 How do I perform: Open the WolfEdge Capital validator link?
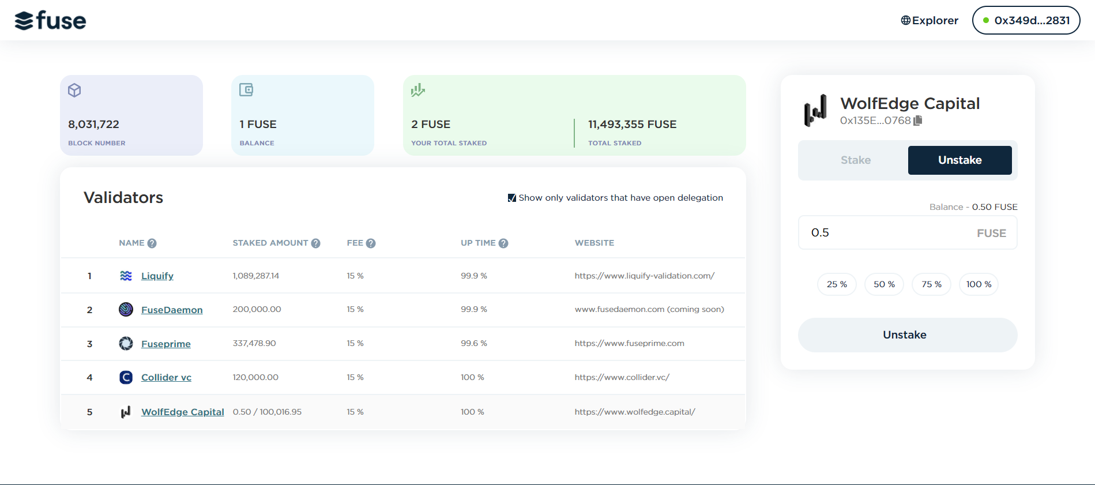click(x=183, y=412)
